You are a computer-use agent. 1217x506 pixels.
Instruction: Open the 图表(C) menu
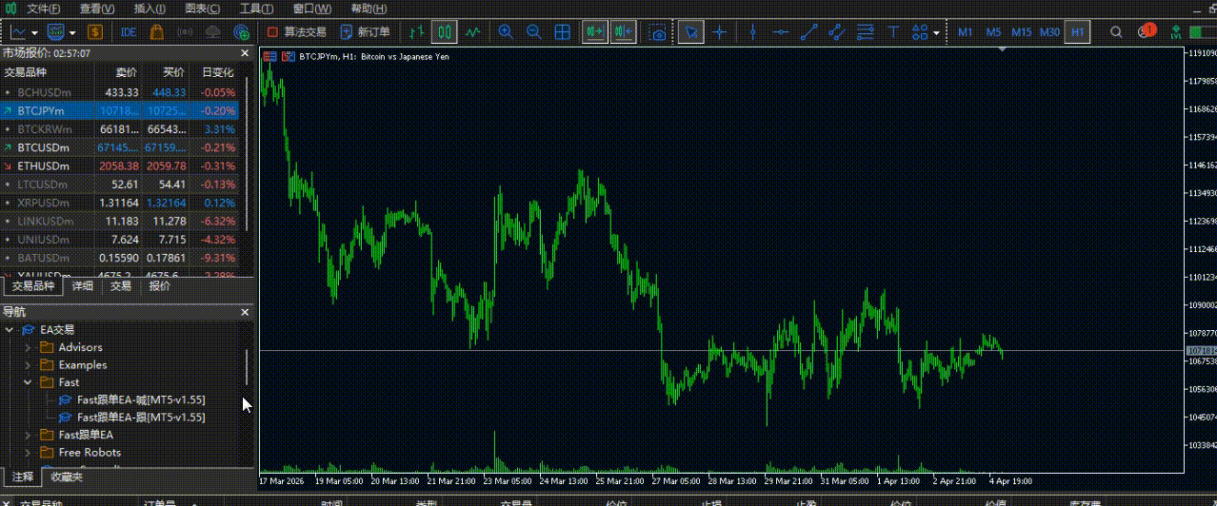click(x=202, y=9)
